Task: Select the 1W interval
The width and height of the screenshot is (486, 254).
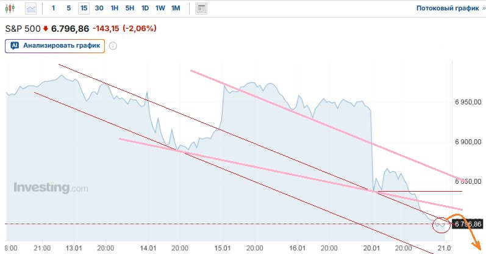Action: [160, 9]
